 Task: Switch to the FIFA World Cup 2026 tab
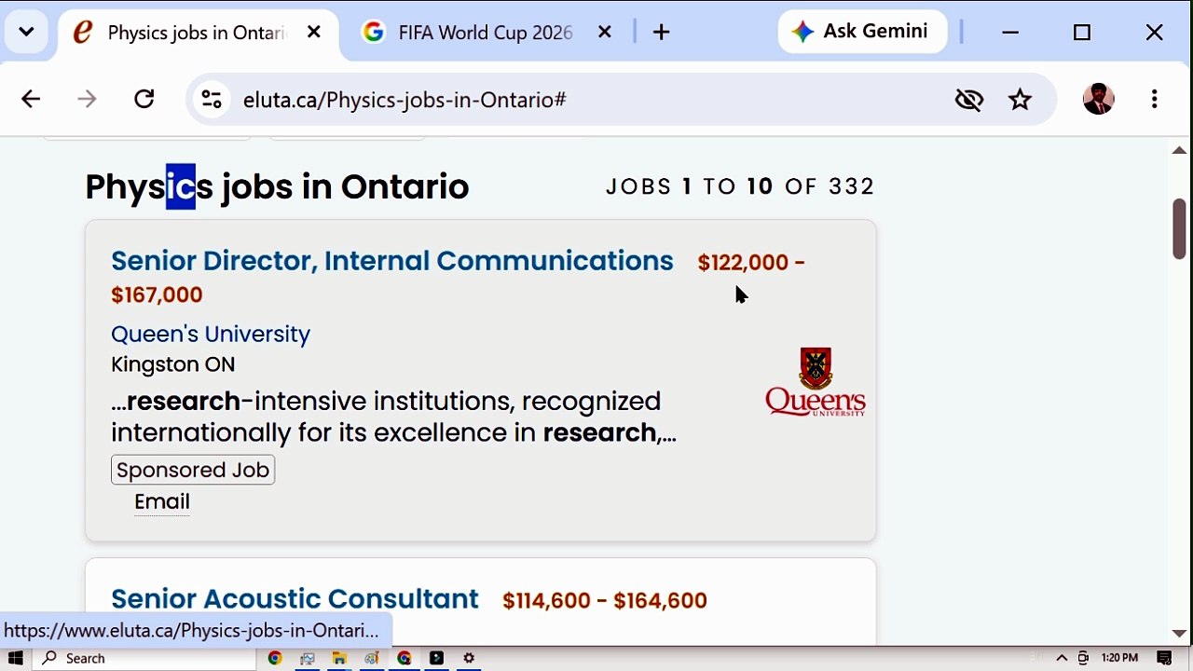pyautogui.click(x=485, y=33)
